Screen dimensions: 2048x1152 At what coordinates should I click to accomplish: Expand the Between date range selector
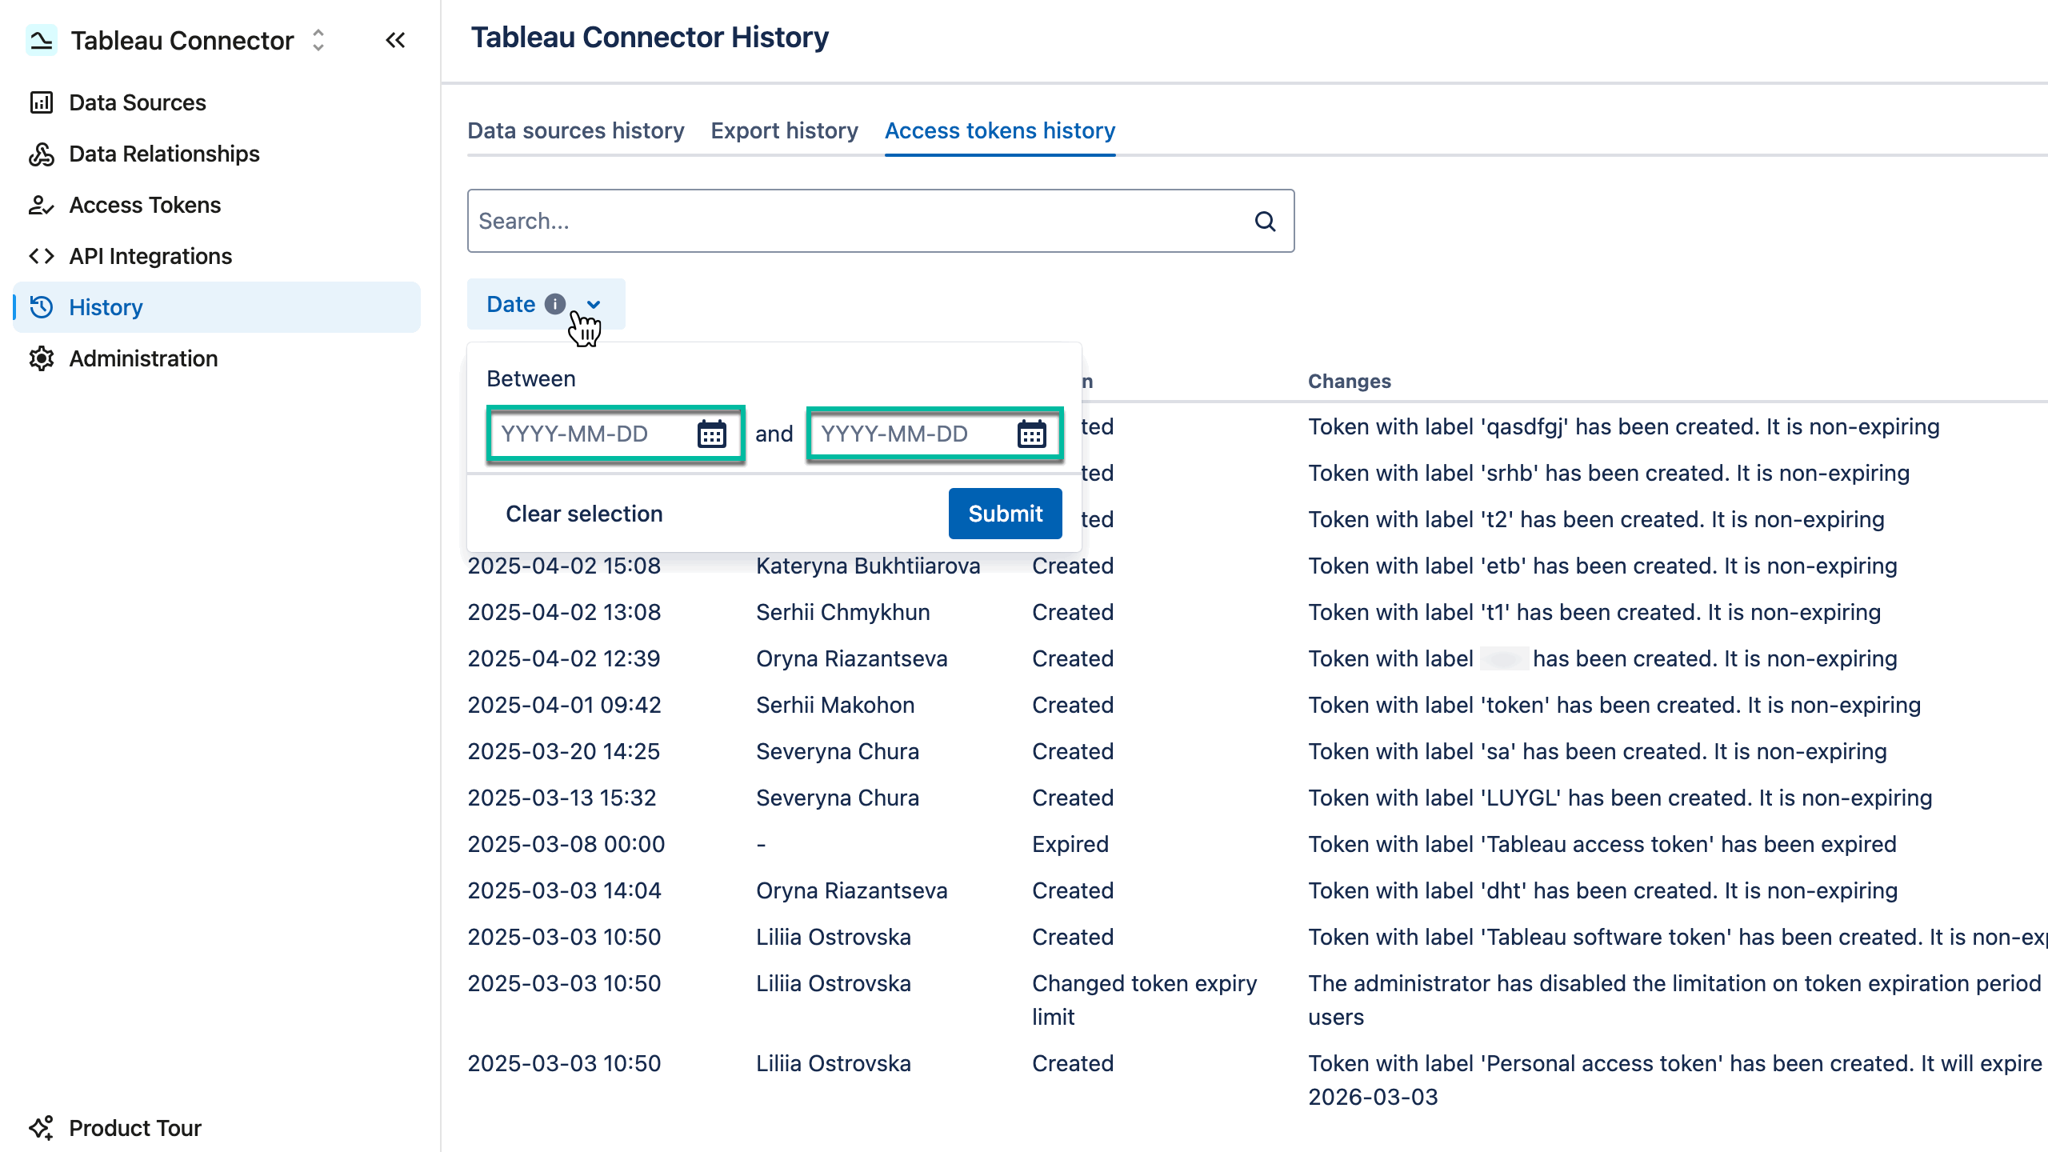pyautogui.click(x=531, y=378)
